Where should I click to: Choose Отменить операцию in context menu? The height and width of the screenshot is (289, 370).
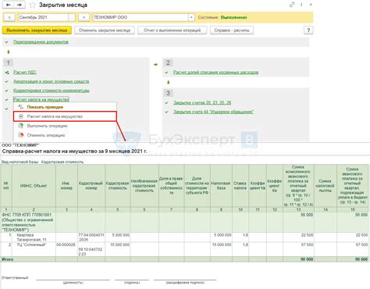pyautogui.click(x=65, y=135)
